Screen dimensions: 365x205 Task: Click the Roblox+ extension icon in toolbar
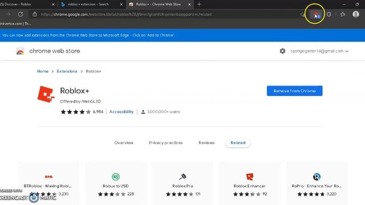coord(316,15)
